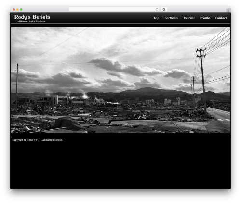Click the Shimazaki Rody's Web Site tagline
Viewport: 241px width, 203px height.
coord(31,21)
